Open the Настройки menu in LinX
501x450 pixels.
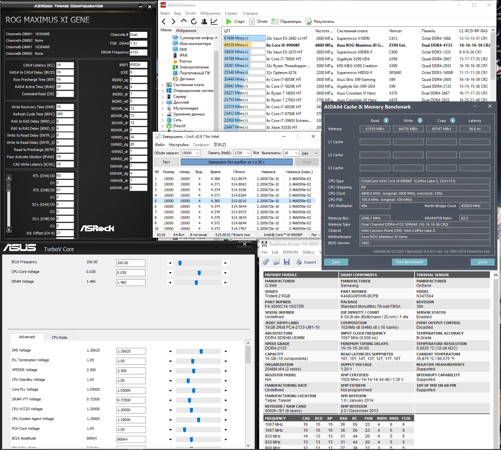(x=179, y=145)
